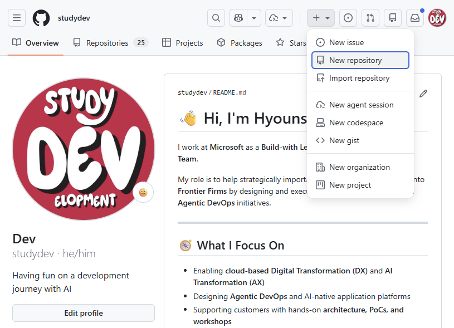Click the "What I Focus On" heading
The image size is (454, 328).
click(241, 246)
